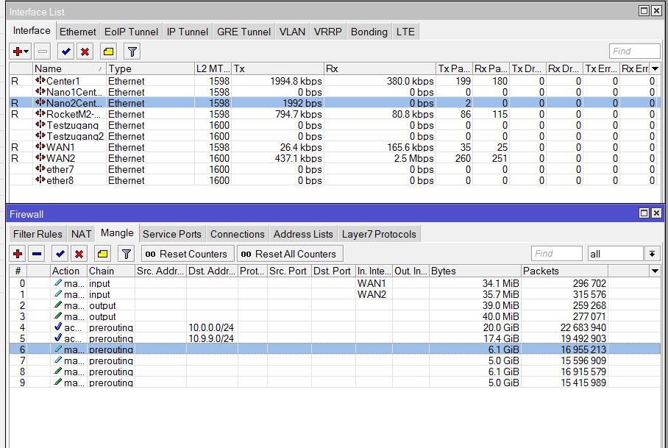Image resolution: width=668 pixels, height=448 pixels.
Task: Open filter funnel in Interface List toolbar
Action: coord(132,51)
